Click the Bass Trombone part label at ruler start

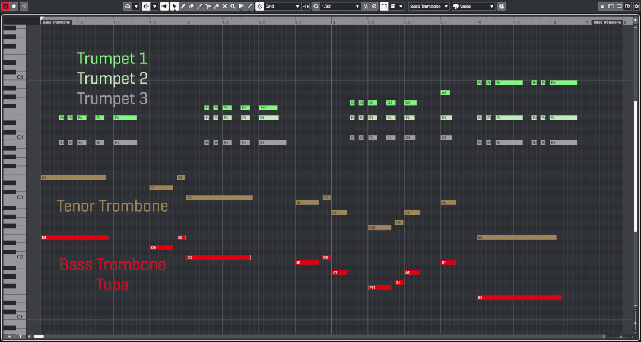56,22
